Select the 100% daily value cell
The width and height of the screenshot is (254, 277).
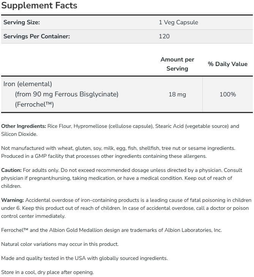tap(227, 94)
